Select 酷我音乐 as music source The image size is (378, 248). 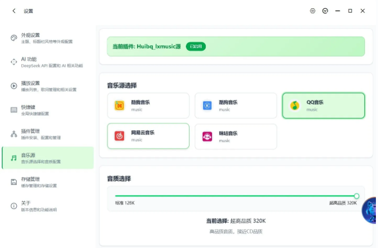click(148, 106)
